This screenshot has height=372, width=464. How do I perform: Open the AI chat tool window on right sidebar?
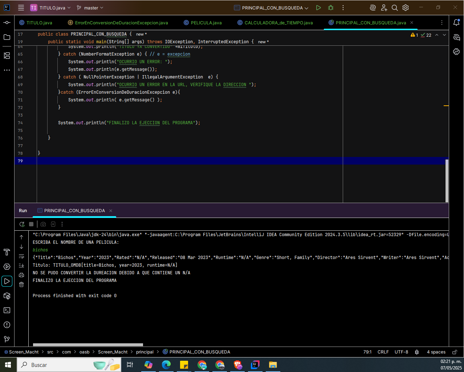click(456, 37)
